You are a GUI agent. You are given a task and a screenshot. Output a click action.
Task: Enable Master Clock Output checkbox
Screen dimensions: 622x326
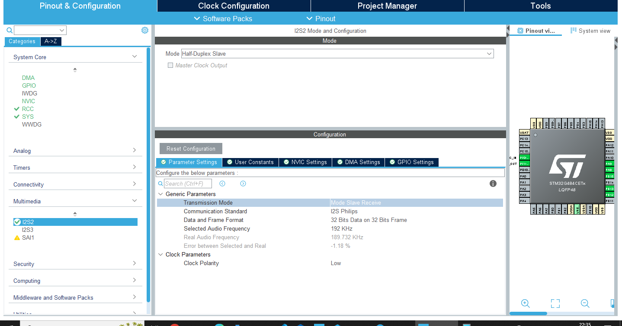(x=170, y=66)
